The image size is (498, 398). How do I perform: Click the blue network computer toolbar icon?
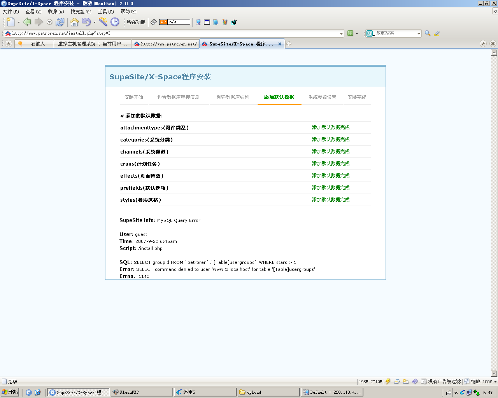pos(198,22)
